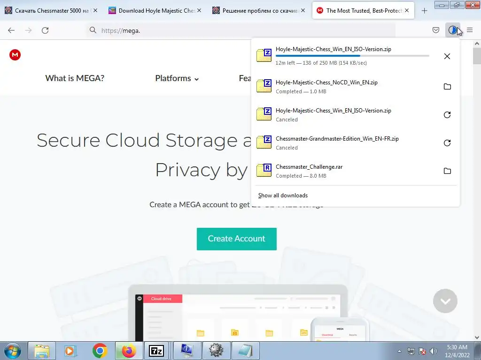Open Google Chrome from the taskbar
Image resolution: width=481 pixels, height=360 pixels.
tap(100, 351)
